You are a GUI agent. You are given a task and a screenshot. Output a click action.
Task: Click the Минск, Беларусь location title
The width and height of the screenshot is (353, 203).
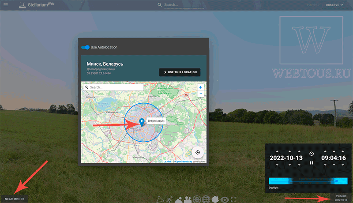coord(105,64)
